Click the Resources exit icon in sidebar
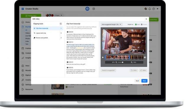Viewport: 189px width, 110px height. [x=23, y=89]
